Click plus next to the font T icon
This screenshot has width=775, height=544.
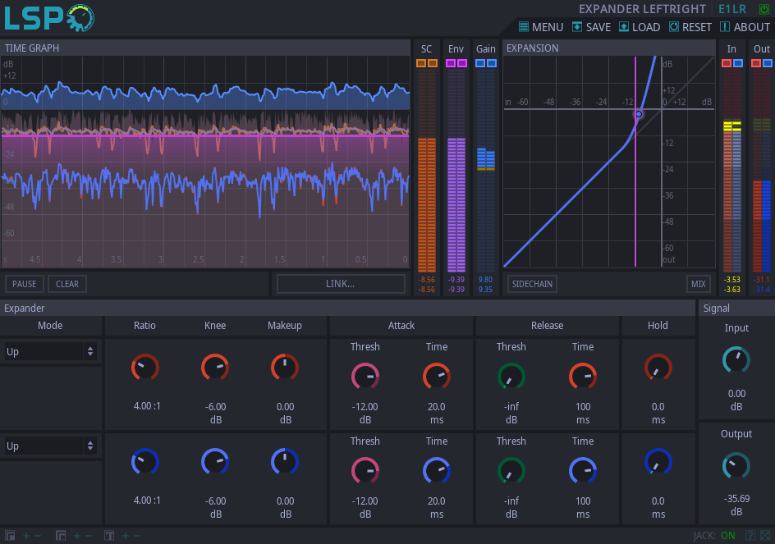pos(125,536)
